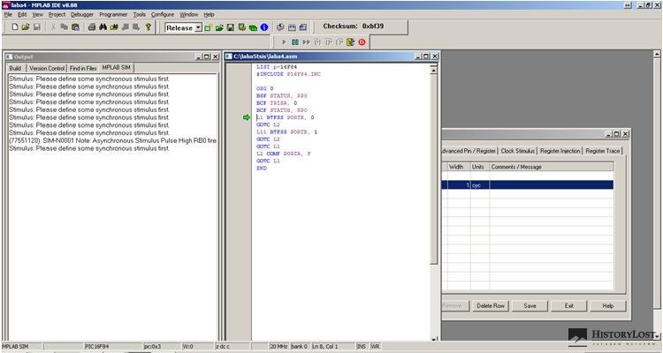Click the Save button in stimulus window
Viewport: 663px width, 353px height.
pos(530,305)
